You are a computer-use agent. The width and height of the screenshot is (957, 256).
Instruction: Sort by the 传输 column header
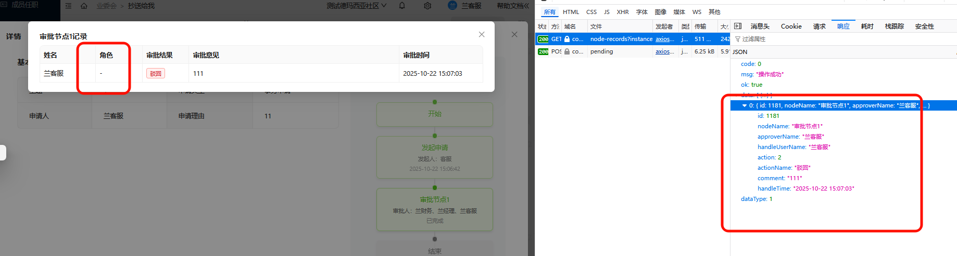[x=704, y=26]
